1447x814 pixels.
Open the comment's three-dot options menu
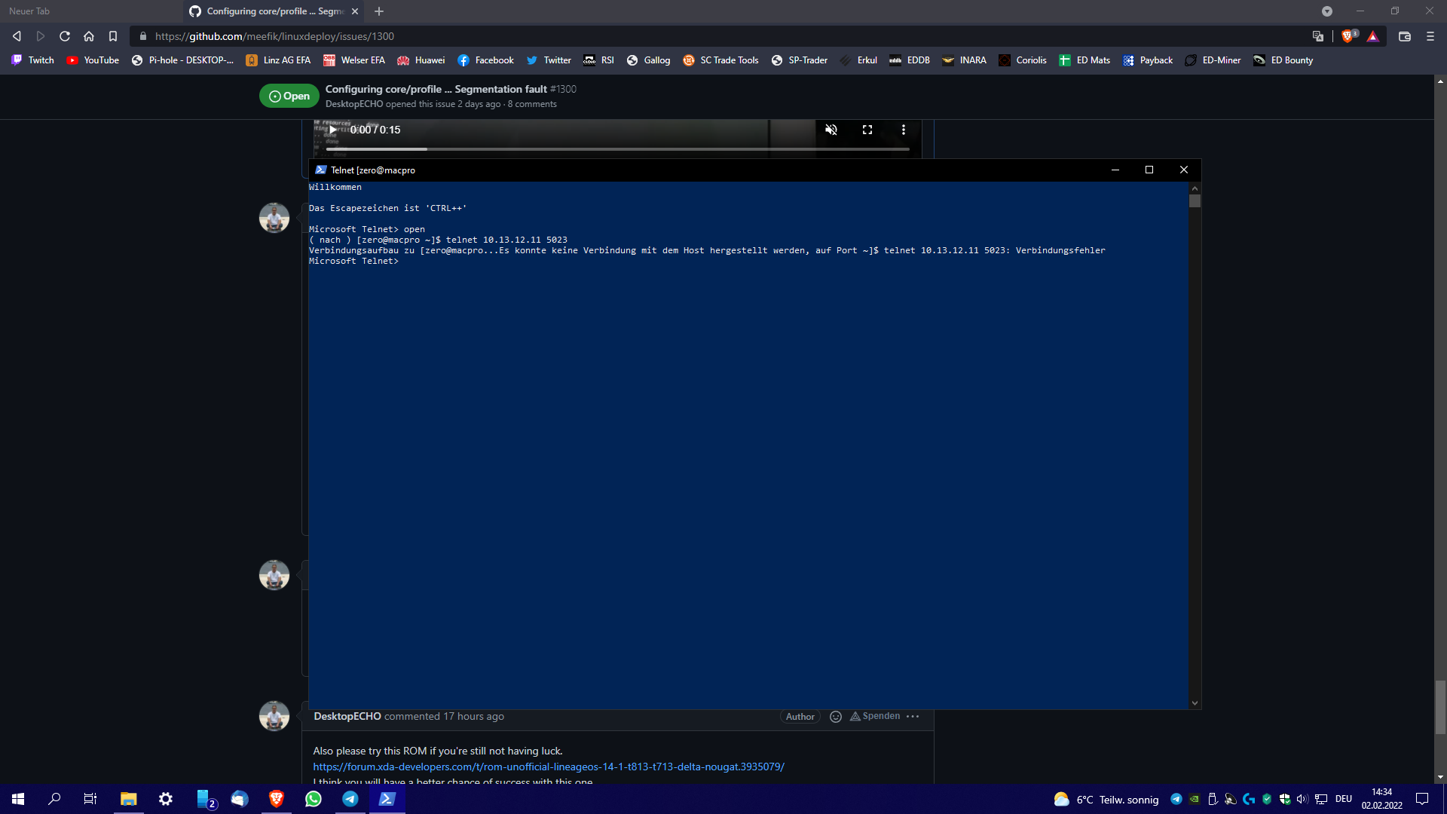[x=913, y=717]
